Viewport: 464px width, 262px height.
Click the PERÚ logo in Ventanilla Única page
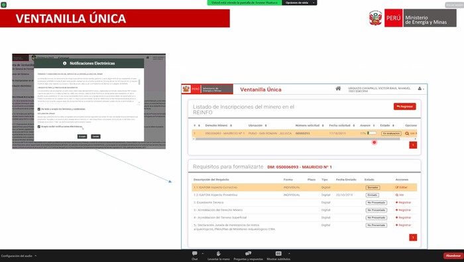[196, 89]
